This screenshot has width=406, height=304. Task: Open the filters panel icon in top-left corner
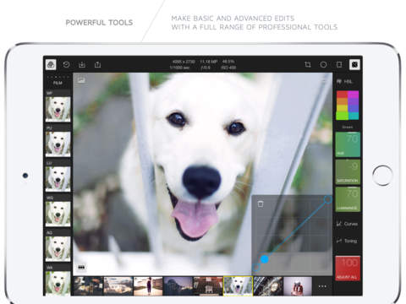tap(51, 65)
